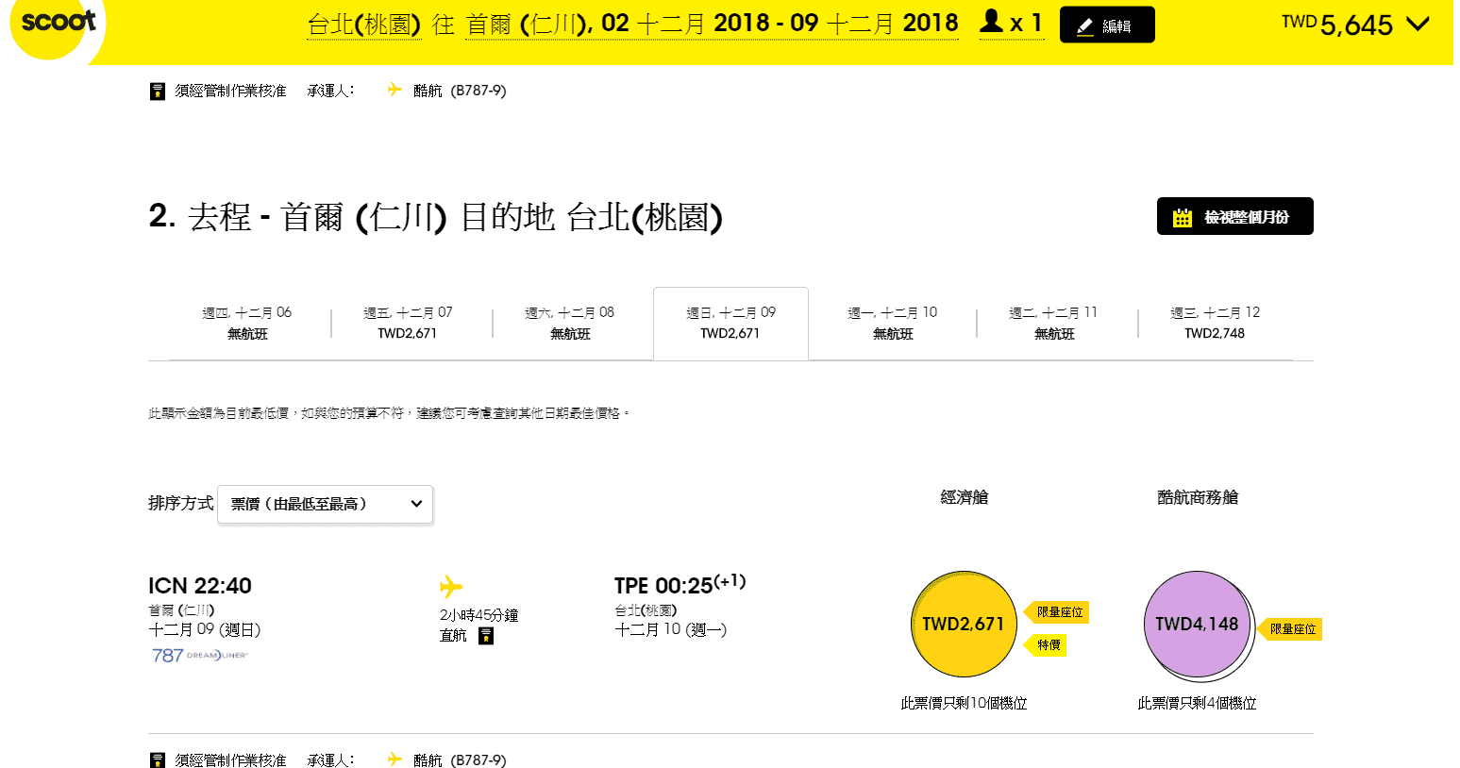Click the 編輯 edit button

coord(1107,25)
